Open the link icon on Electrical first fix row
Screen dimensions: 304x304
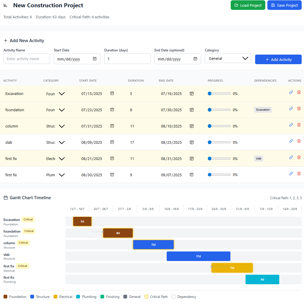(x=291, y=157)
